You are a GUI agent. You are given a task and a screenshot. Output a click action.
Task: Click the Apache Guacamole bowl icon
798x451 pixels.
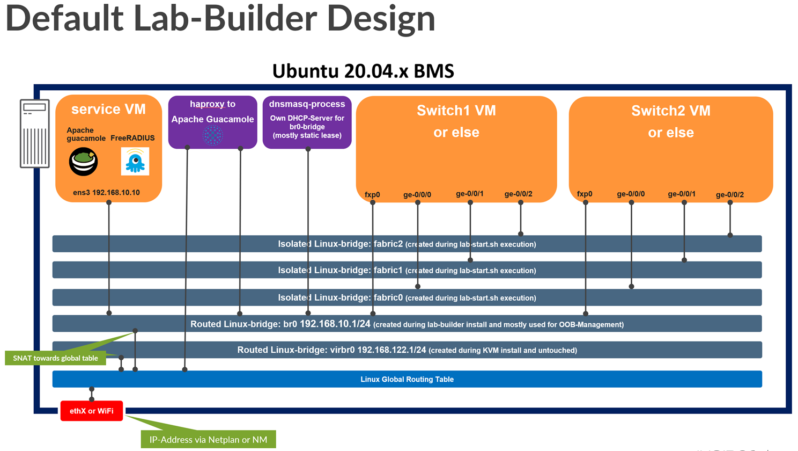coord(83,162)
